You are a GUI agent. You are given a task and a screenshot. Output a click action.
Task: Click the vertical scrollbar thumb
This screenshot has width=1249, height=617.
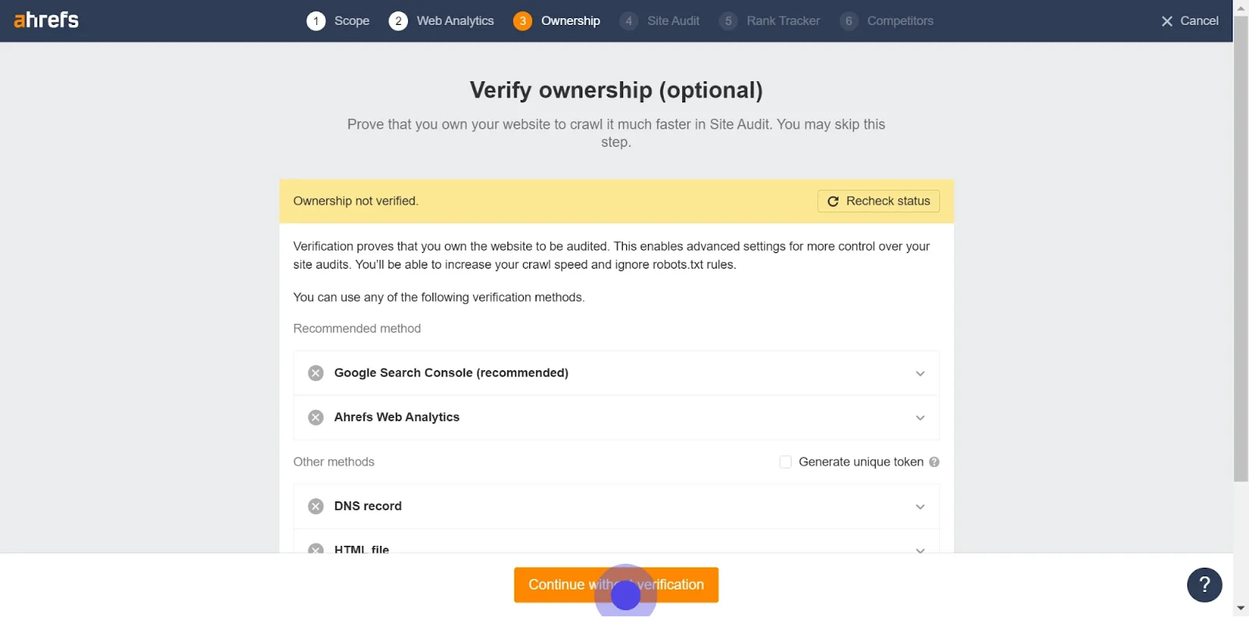coord(1241,248)
